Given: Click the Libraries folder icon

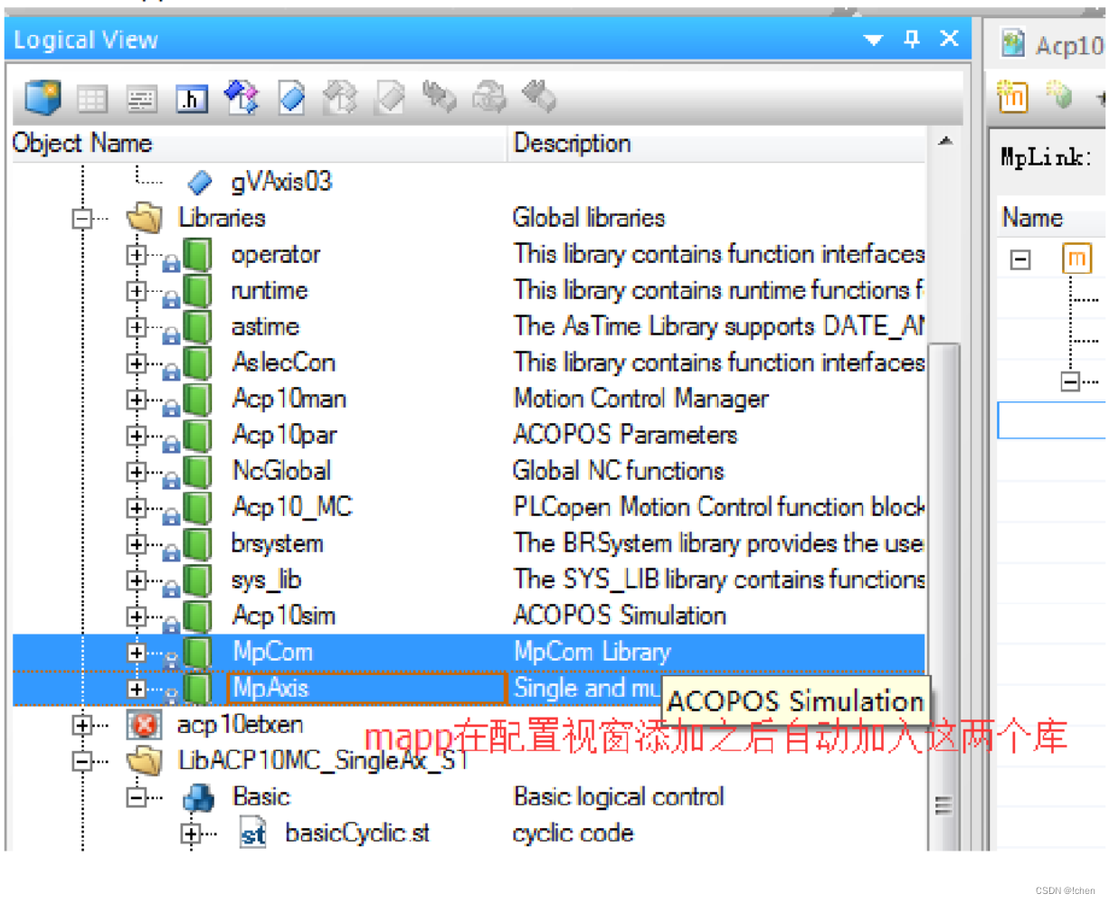Looking at the screenshot, I should 144,218.
